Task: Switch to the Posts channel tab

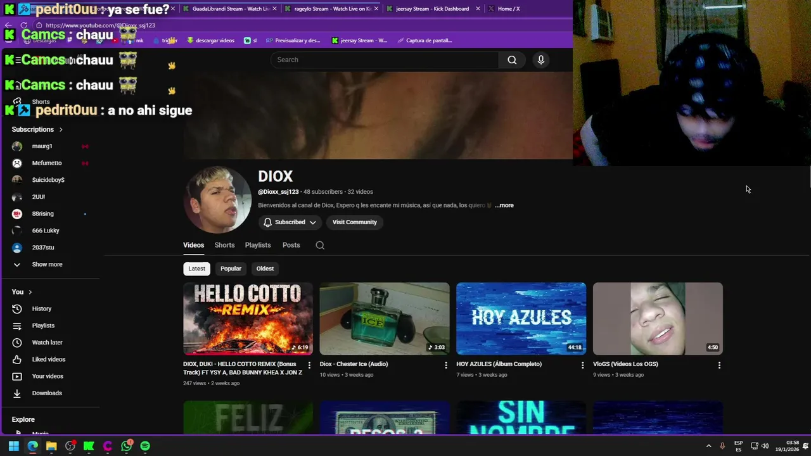Action: tap(291, 245)
